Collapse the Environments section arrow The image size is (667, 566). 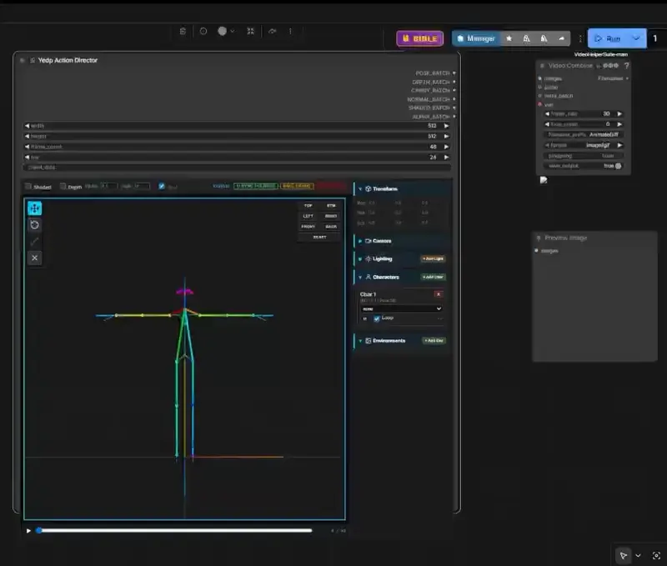coord(360,341)
